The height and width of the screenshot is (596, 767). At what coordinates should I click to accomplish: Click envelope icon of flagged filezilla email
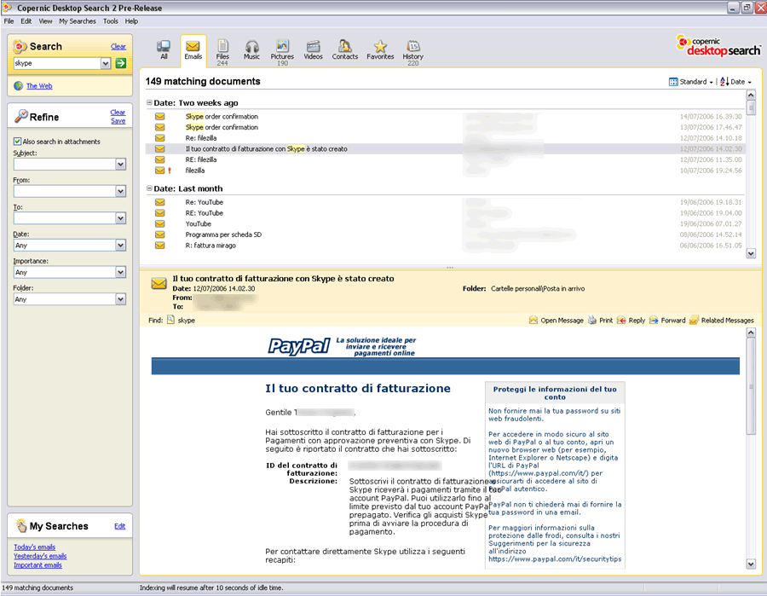click(x=160, y=171)
